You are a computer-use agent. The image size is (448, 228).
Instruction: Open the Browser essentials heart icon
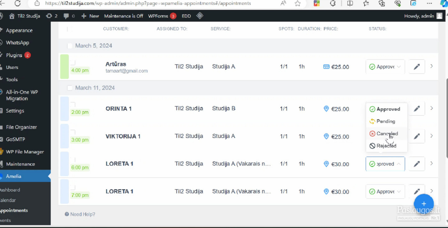[x=398, y=3]
